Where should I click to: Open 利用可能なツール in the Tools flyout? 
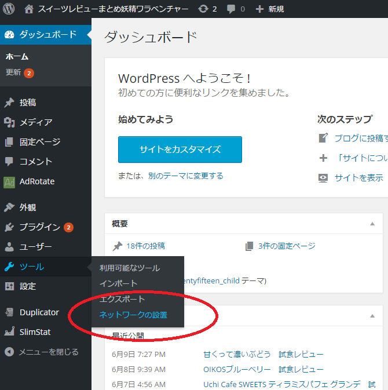click(x=130, y=268)
